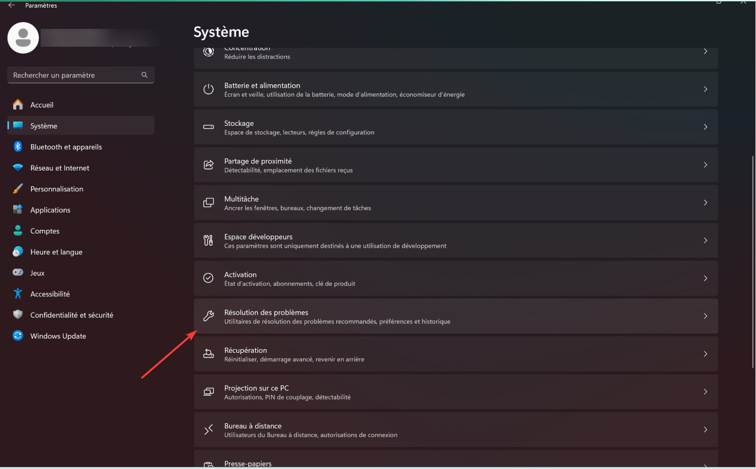756x469 pixels.
Task: Open Multitâche row chevron
Action: (x=706, y=203)
